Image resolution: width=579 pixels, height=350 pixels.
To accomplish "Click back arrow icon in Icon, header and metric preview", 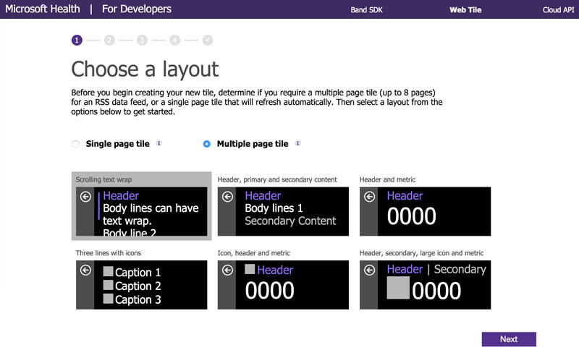I will click(x=227, y=270).
